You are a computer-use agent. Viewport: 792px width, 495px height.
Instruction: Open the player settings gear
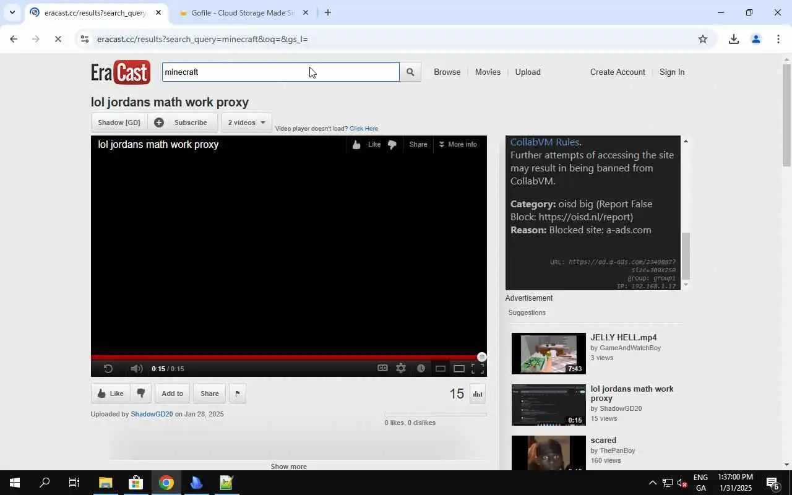pyautogui.click(x=401, y=368)
